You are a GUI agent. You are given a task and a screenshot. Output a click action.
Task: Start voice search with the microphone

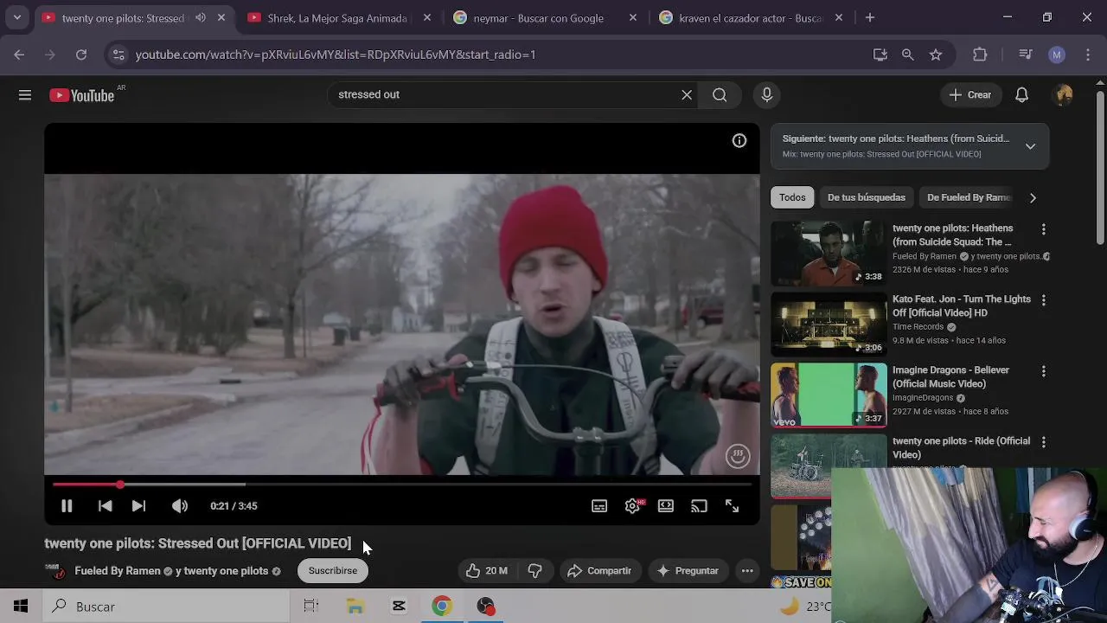click(x=766, y=95)
